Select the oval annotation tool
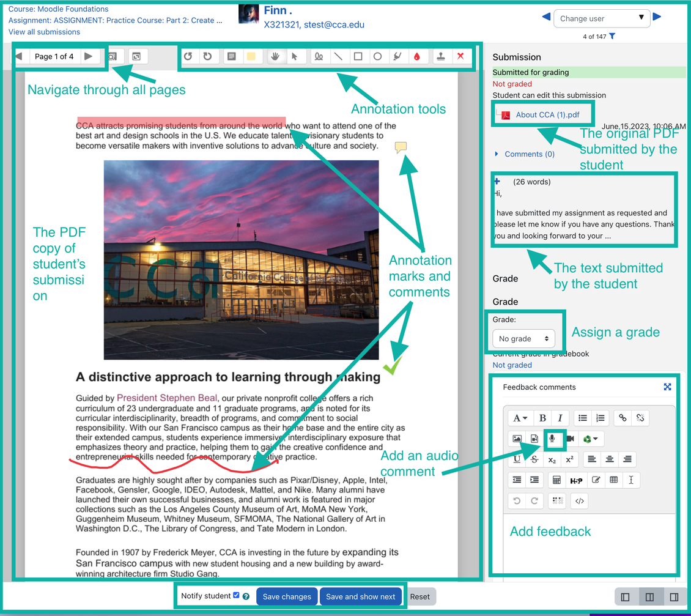The width and height of the screenshot is (691, 616). tap(379, 56)
